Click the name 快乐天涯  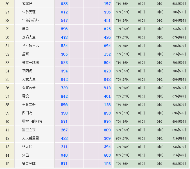pyautogui.click(x=29, y=12)
